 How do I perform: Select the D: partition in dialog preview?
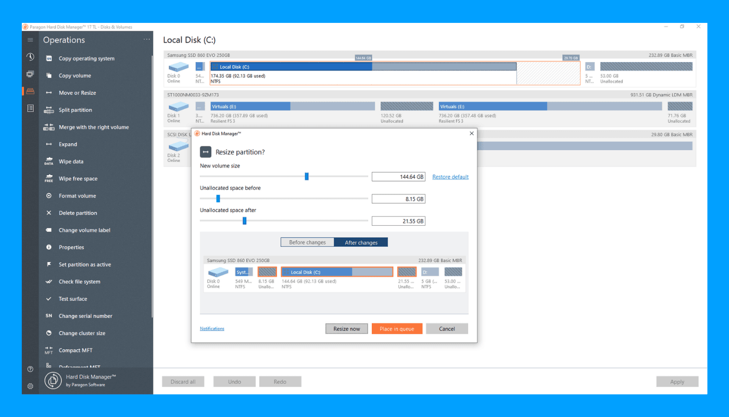tap(430, 272)
